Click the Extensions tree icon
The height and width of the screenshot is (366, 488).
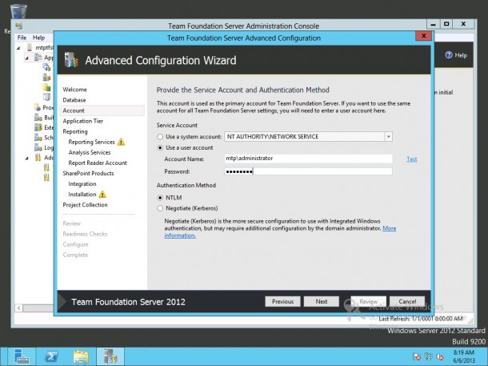[38, 127]
